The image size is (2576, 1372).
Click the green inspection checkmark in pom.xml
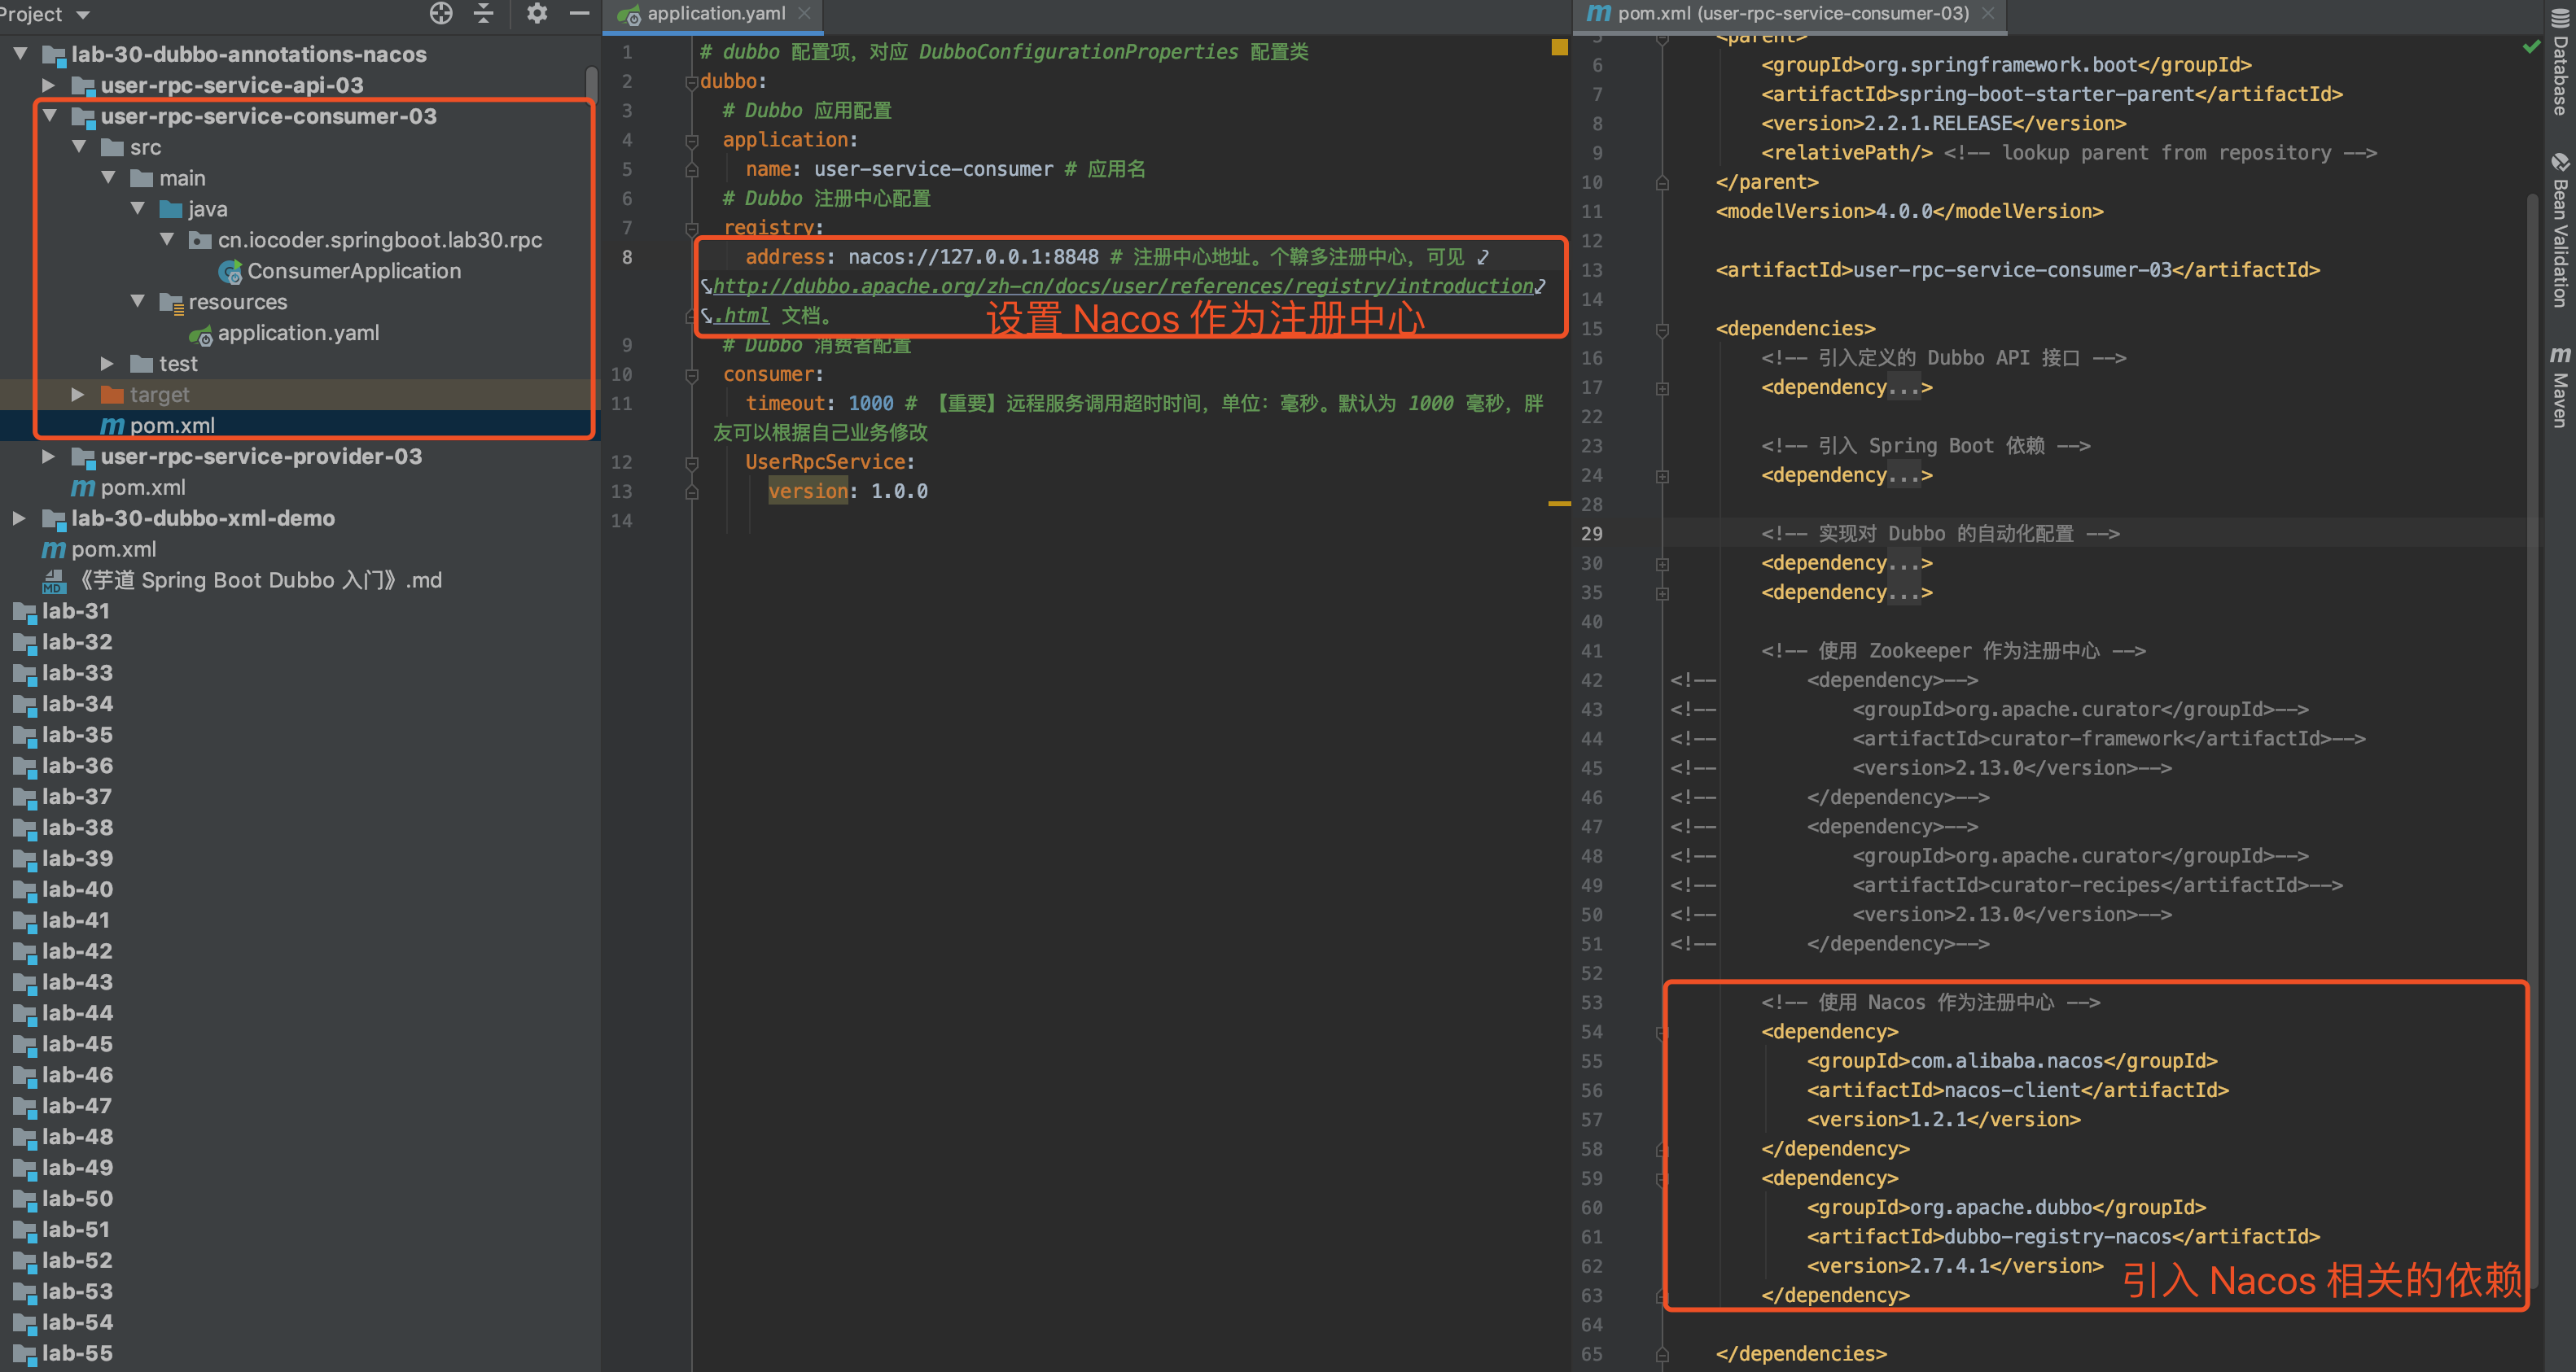point(2531,46)
